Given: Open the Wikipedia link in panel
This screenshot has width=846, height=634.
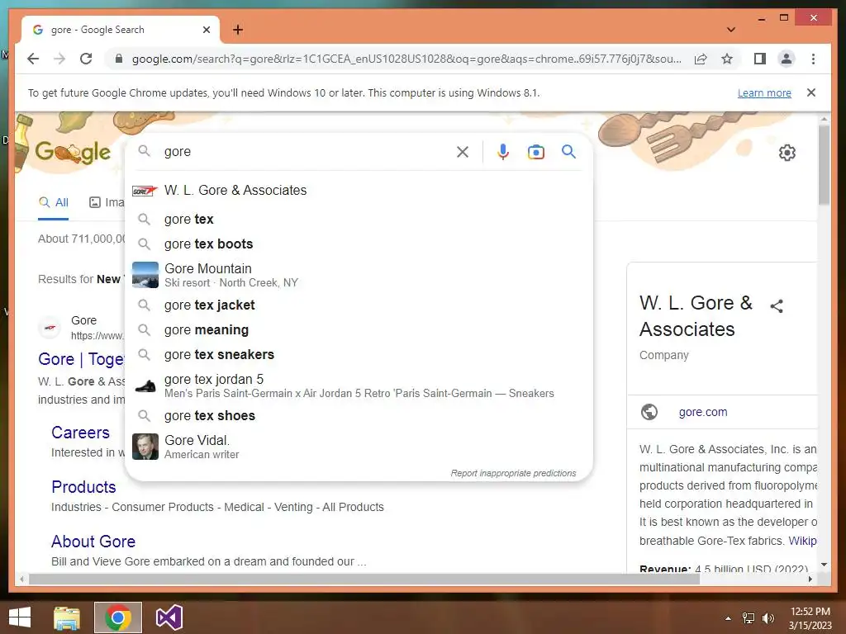Looking at the screenshot, I should coord(802,541).
